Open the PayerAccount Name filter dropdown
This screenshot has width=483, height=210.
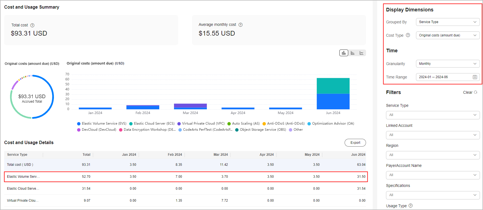pyautogui.click(x=433, y=175)
